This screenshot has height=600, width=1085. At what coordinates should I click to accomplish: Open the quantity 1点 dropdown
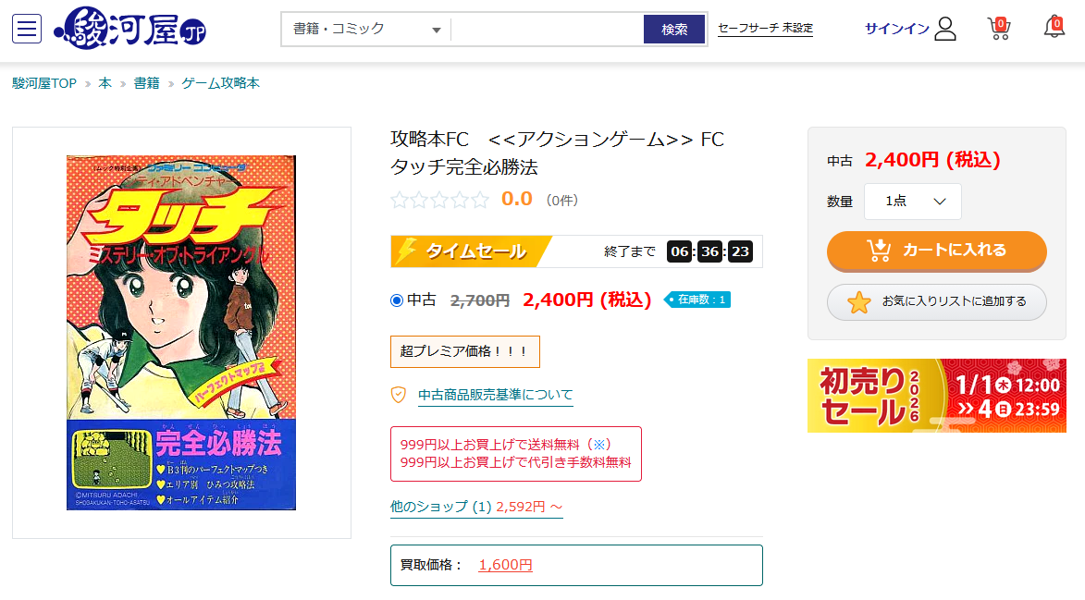click(x=912, y=202)
